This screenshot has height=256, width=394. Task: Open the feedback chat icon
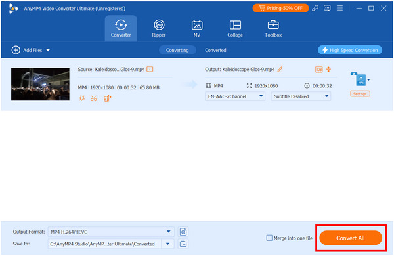click(x=327, y=8)
